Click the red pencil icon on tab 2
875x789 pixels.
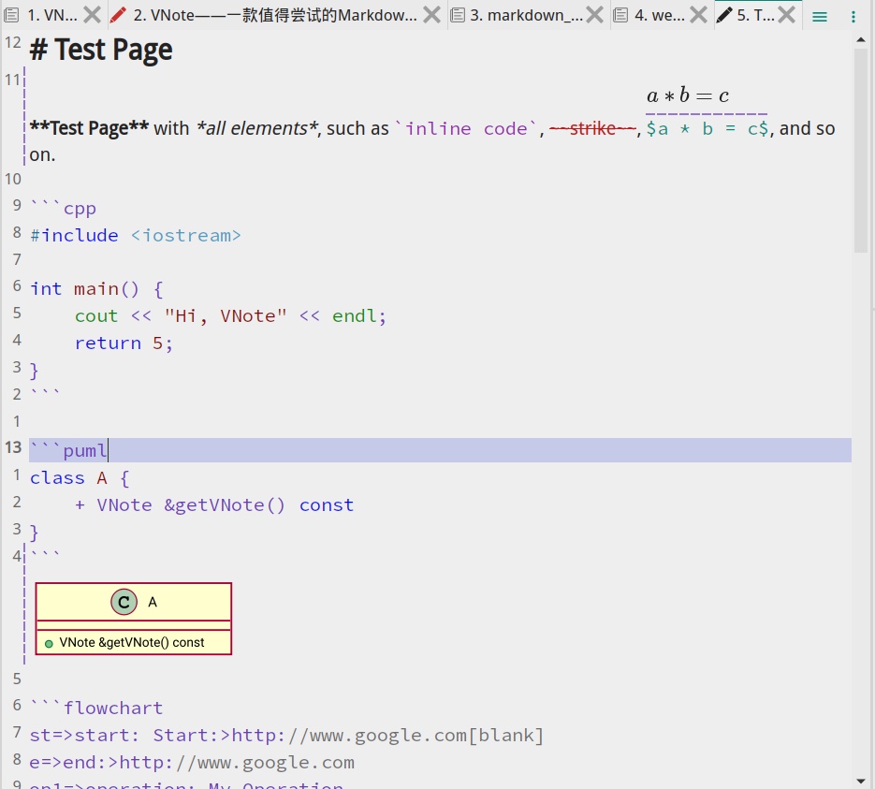point(118,15)
